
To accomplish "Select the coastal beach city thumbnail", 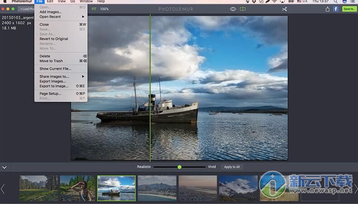I will 157,188.
